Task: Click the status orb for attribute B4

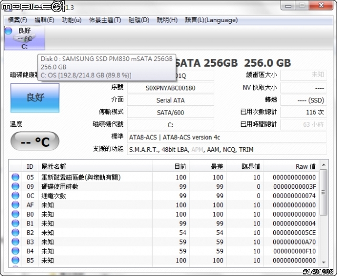Action: (15, 251)
